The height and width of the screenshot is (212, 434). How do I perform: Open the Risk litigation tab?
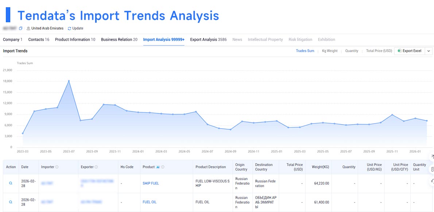300,40
